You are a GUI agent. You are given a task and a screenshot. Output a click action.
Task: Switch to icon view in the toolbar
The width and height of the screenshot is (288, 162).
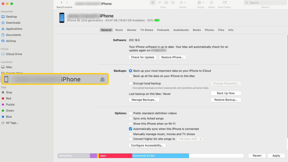pyautogui.click(x=152, y=3)
